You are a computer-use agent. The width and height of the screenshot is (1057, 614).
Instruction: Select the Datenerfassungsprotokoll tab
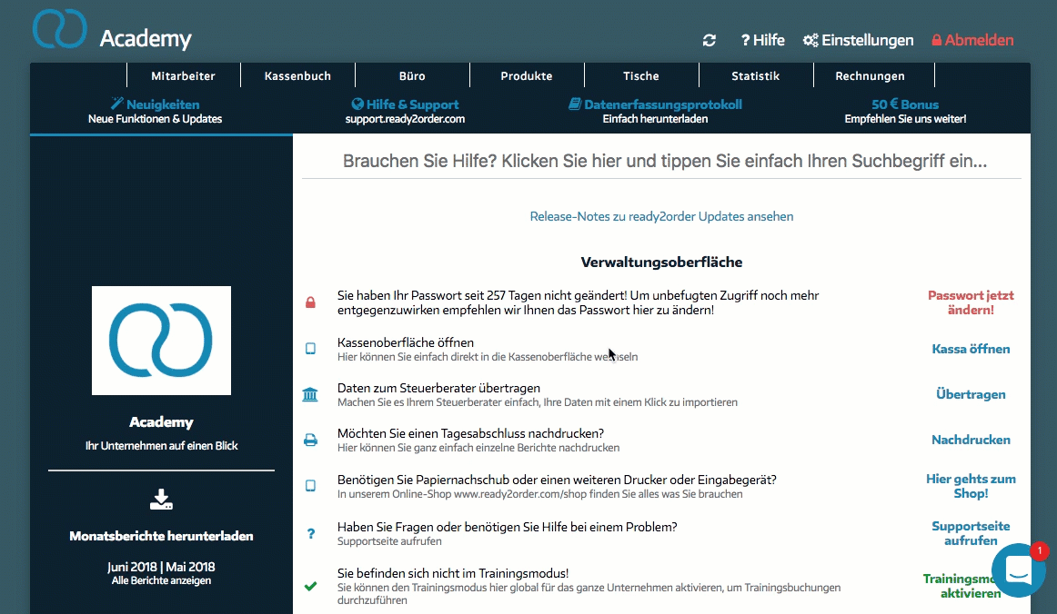pyautogui.click(x=655, y=111)
